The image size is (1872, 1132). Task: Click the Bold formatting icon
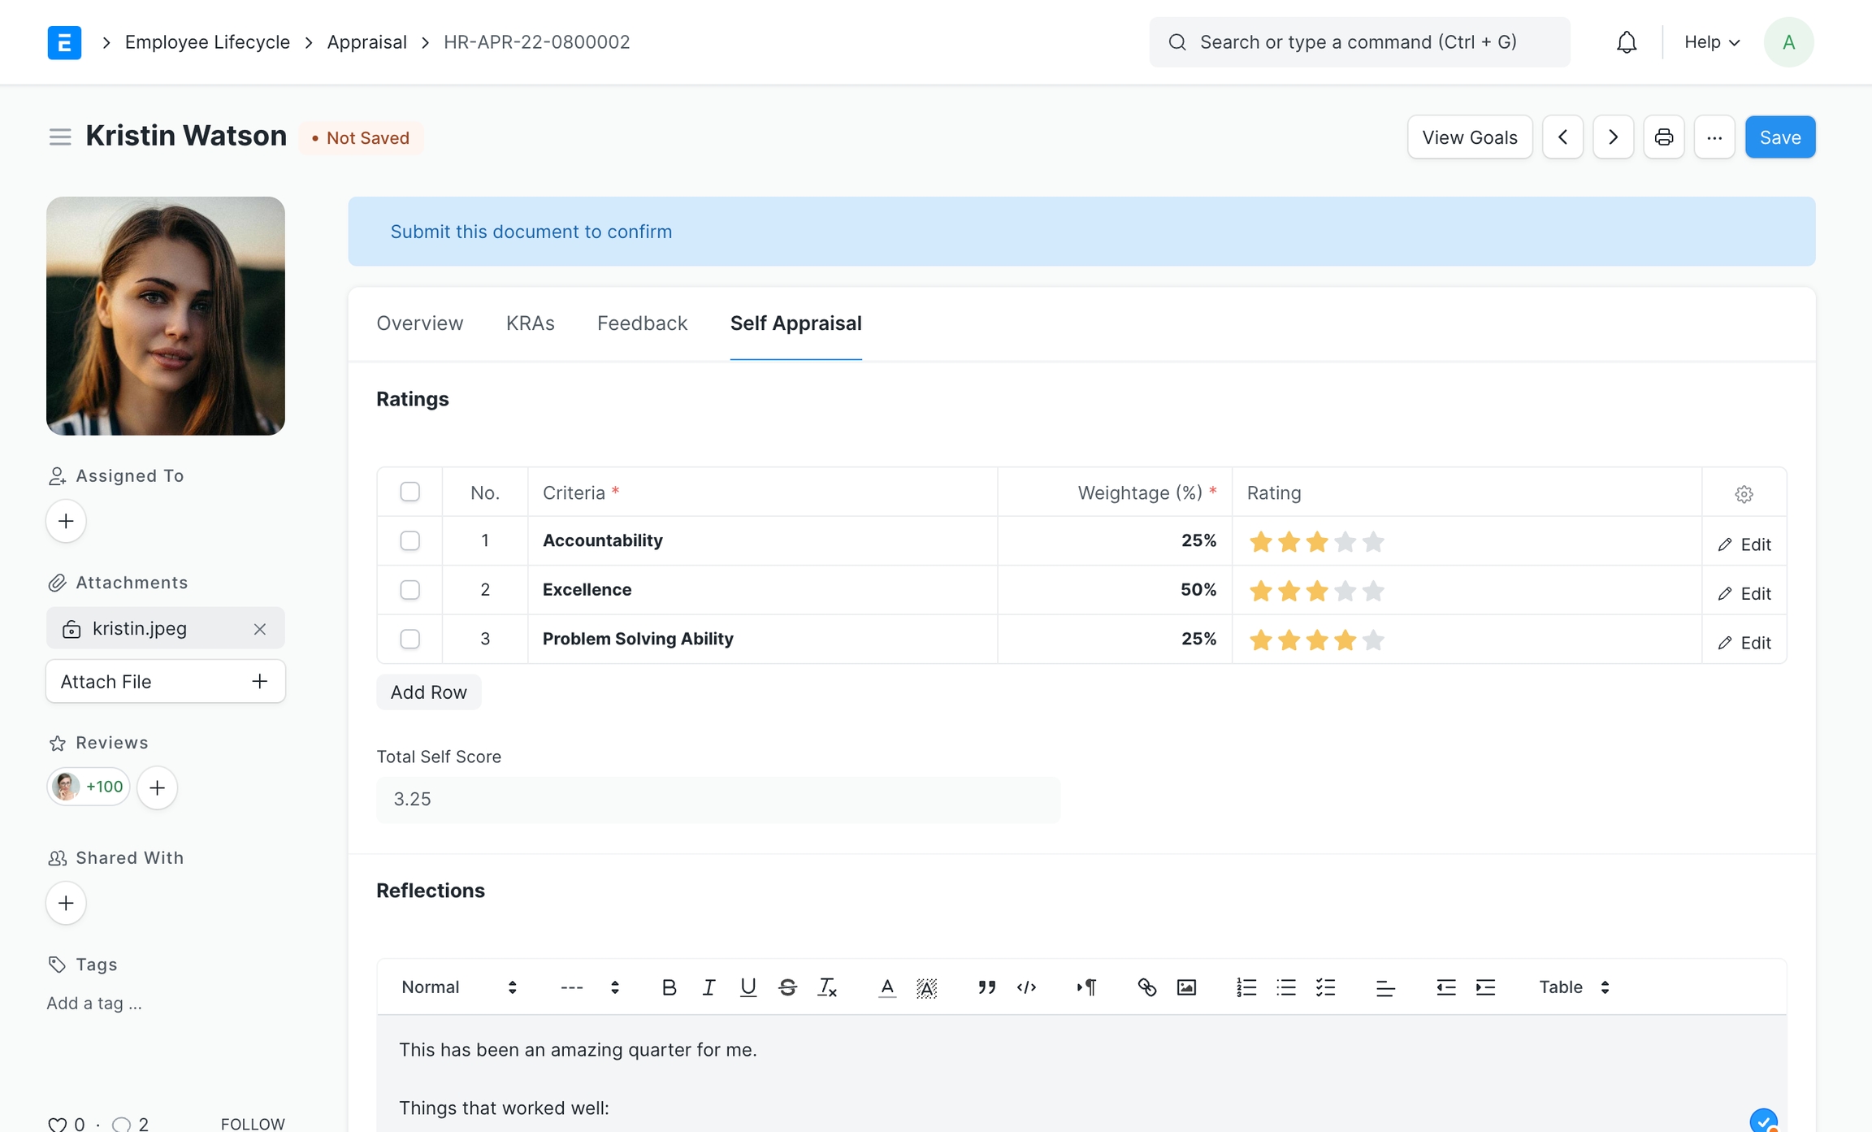pyautogui.click(x=669, y=987)
